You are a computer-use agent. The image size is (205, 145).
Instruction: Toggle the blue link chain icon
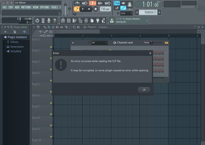click(123, 8)
